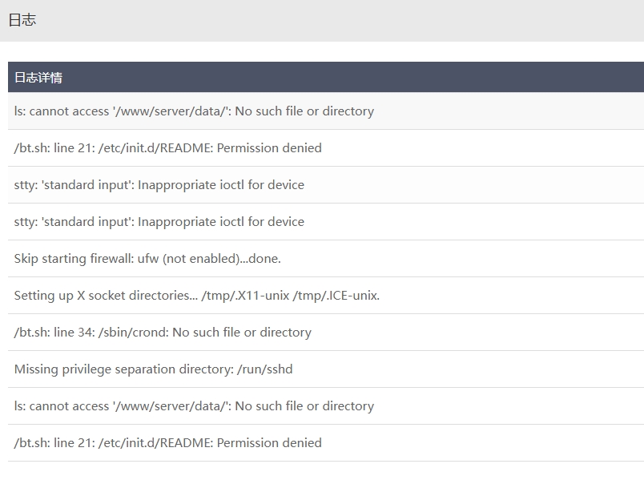Click 'Permission denied' text in the second row
The image size is (644, 484).
click(x=269, y=148)
